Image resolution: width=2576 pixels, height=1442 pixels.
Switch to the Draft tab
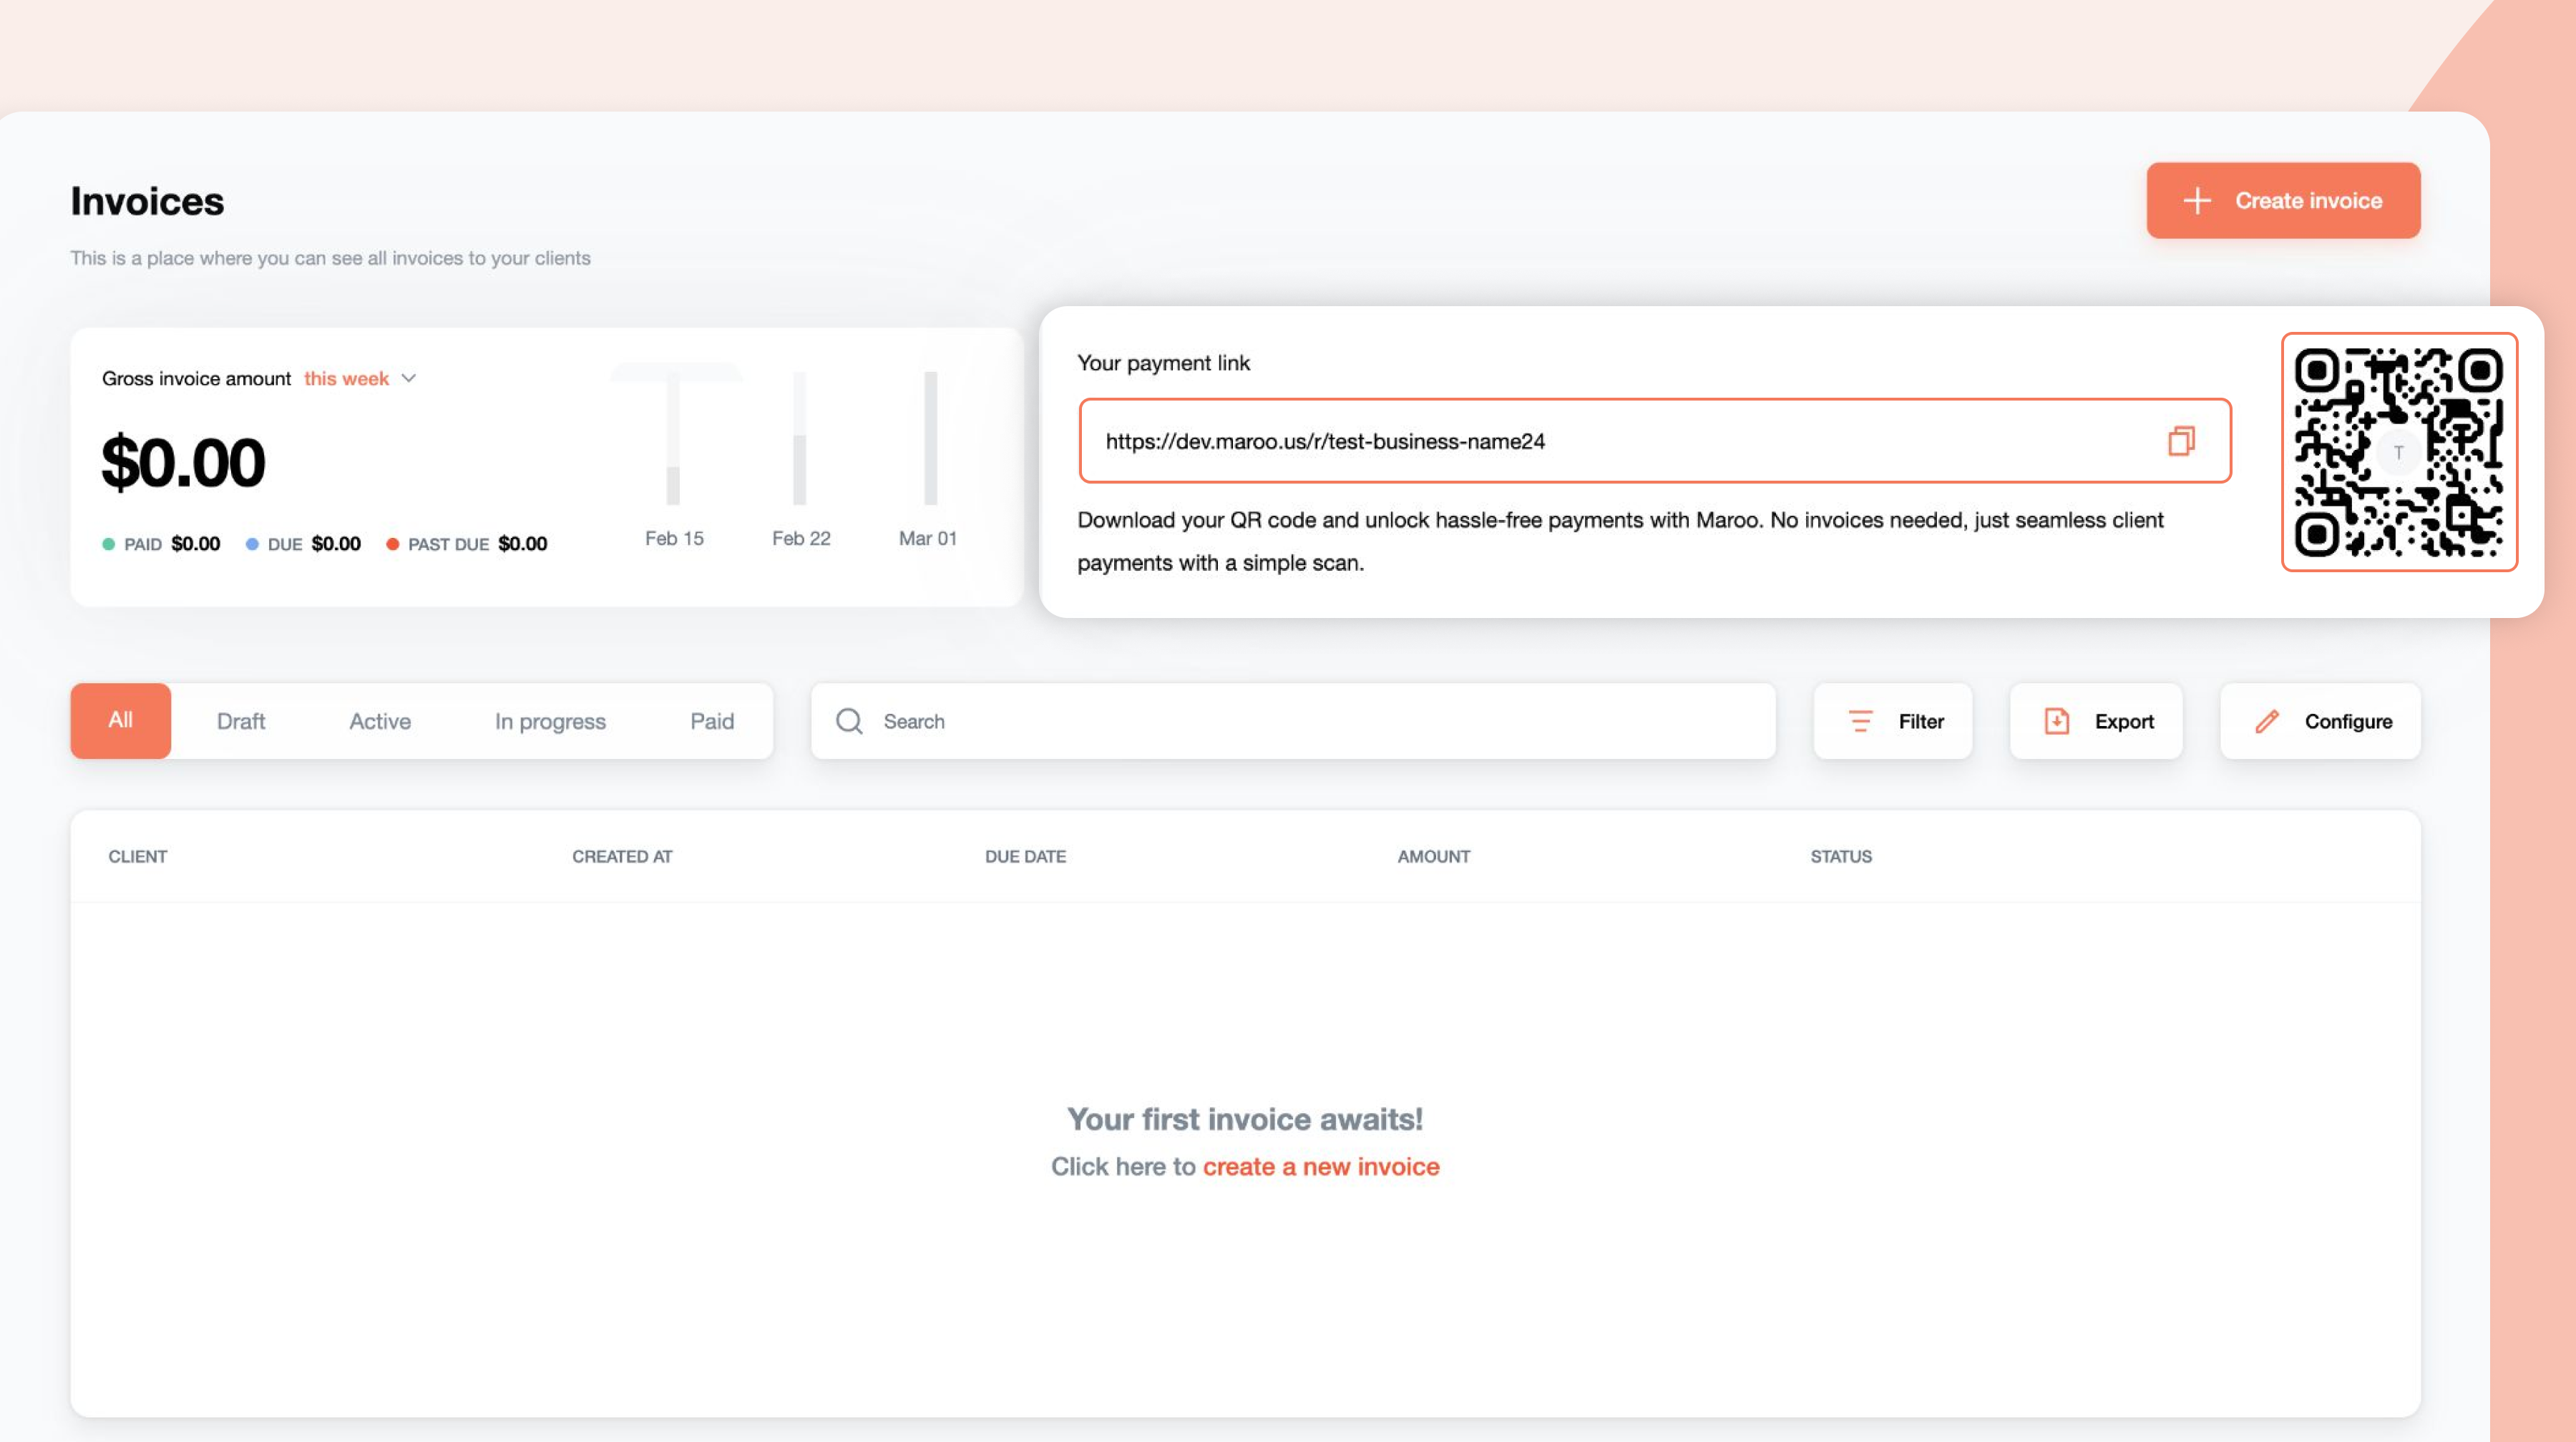click(x=241, y=720)
